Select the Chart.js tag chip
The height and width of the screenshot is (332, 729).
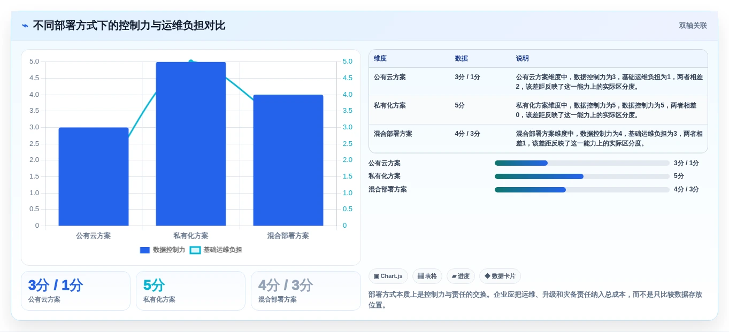point(388,276)
